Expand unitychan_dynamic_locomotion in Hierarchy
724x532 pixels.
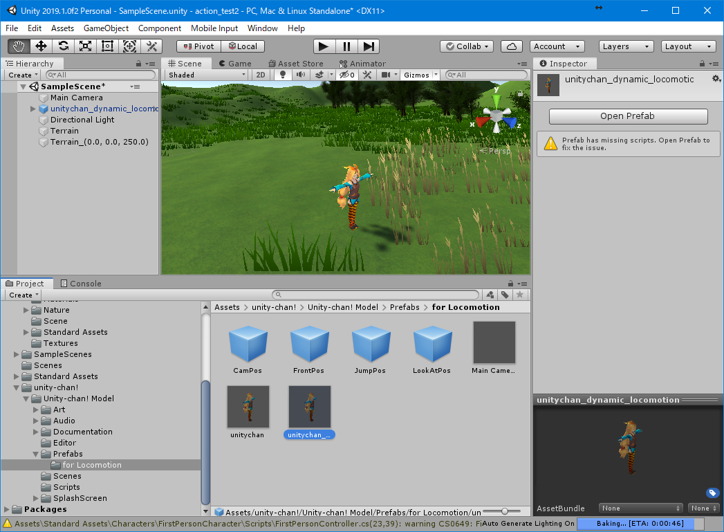coord(33,109)
